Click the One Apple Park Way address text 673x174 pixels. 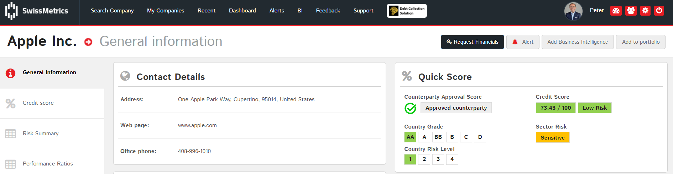pyautogui.click(x=246, y=99)
